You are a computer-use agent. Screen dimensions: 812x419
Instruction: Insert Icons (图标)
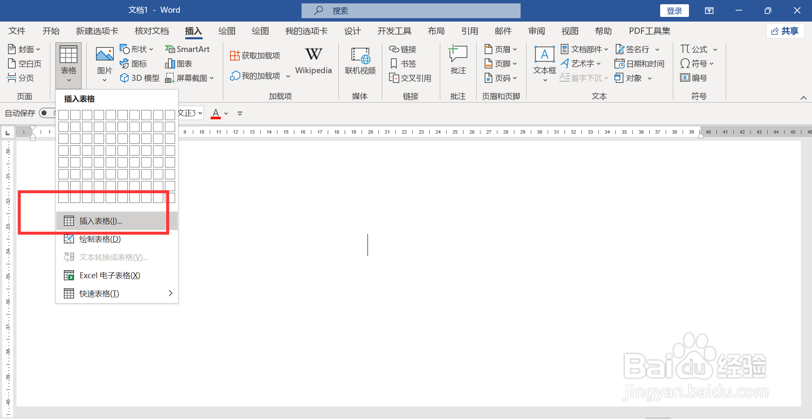pyautogui.click(x=134, y=64)
